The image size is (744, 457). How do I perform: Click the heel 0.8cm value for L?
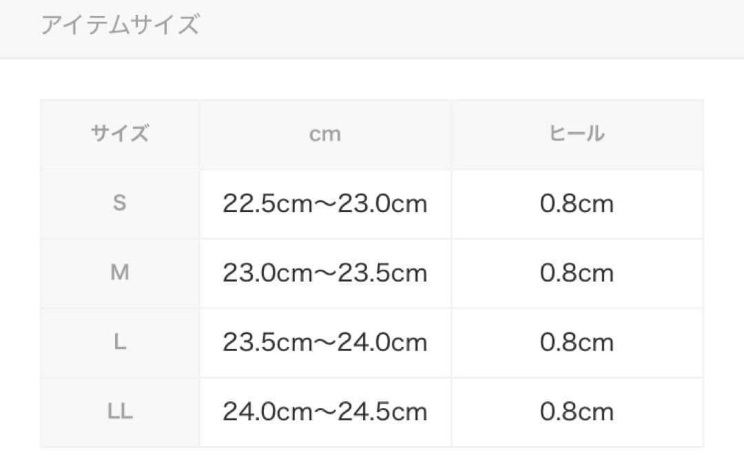tap(577, 343)
